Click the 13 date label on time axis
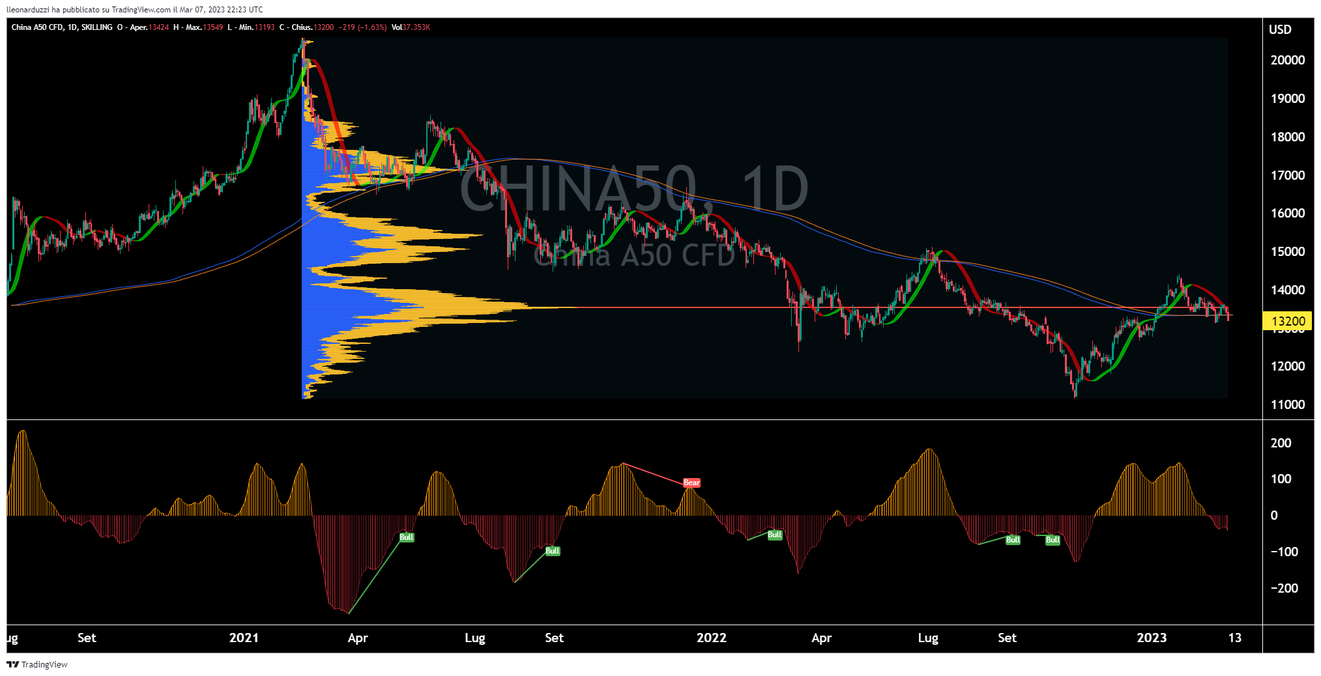 1235,638
